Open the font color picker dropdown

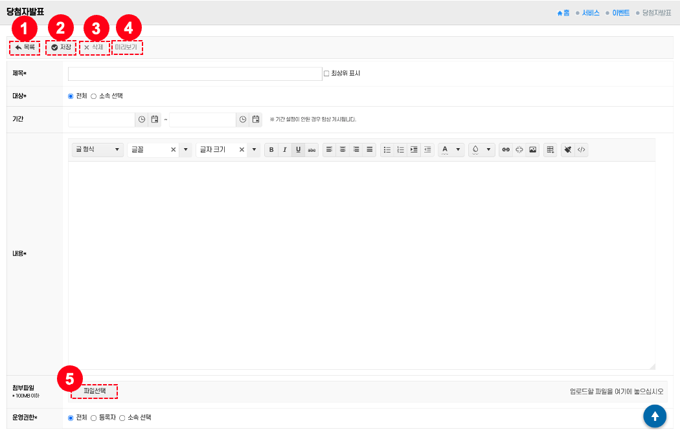pos(459,149)
